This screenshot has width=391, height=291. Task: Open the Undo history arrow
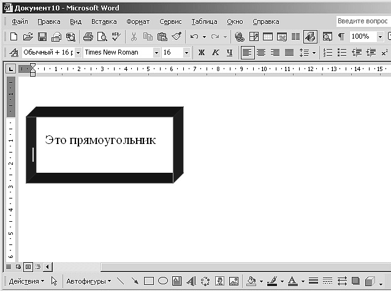pos(205,37)
